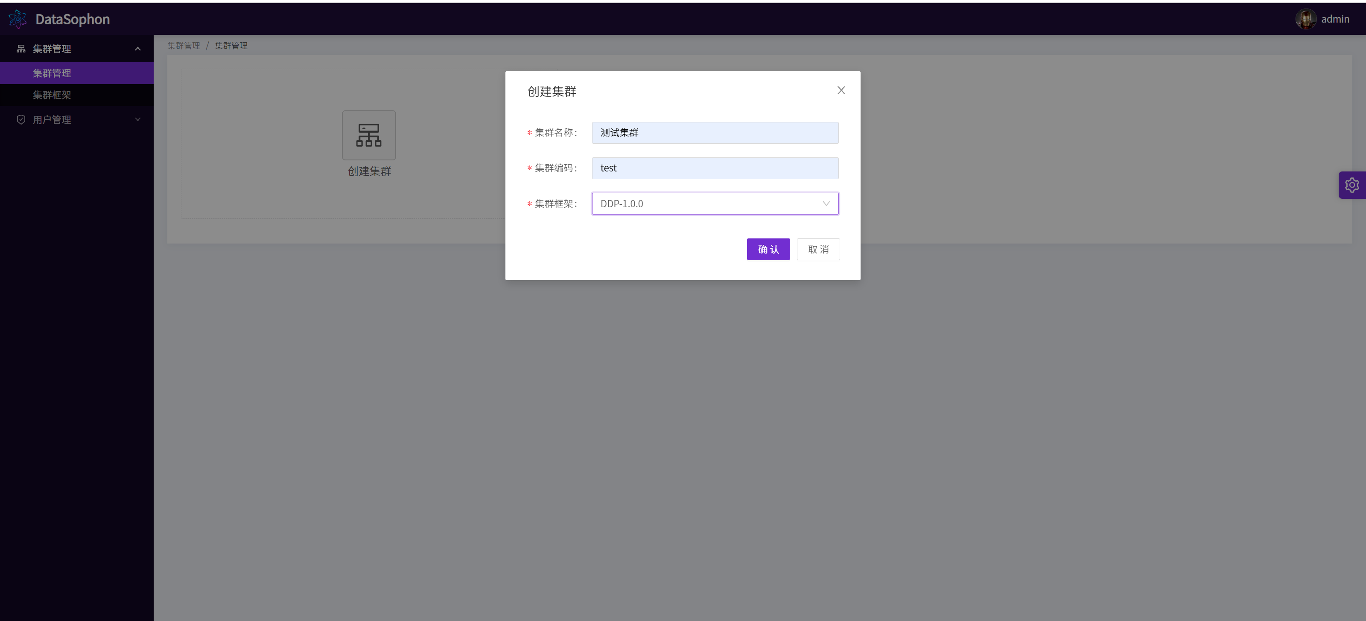
Task: Focus the 集群名称 input field
Action: 715,133
